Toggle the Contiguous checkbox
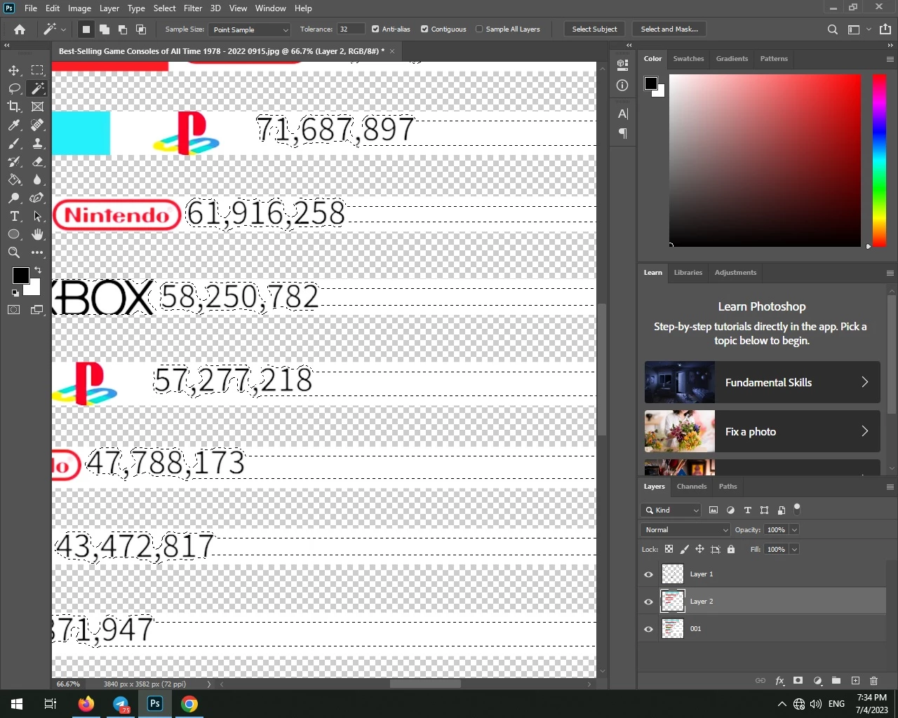This screenshot has height=718, width=898. (424, 29)
